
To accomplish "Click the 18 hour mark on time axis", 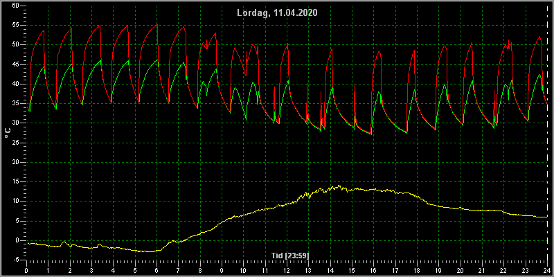I will point(417,271).
